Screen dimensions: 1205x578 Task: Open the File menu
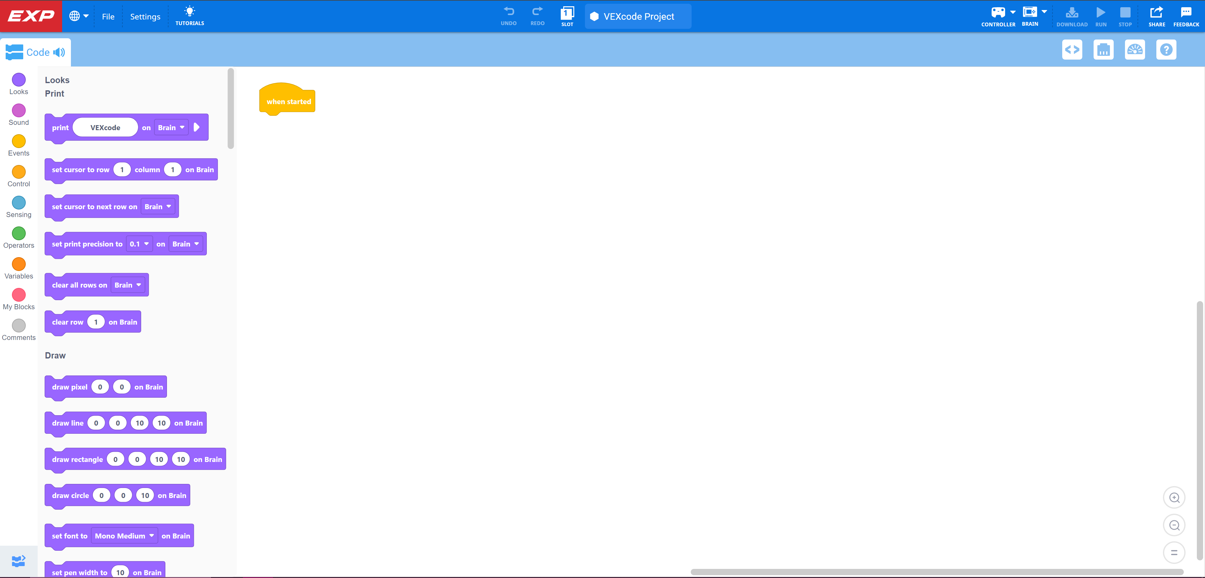[108, 16]
